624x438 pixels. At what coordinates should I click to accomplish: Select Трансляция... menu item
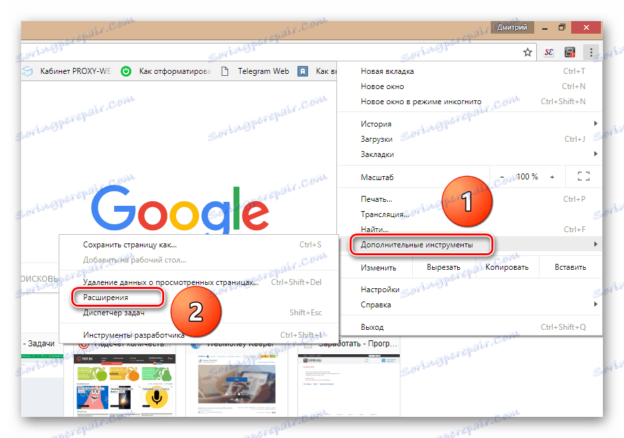[x=470, y=214]
